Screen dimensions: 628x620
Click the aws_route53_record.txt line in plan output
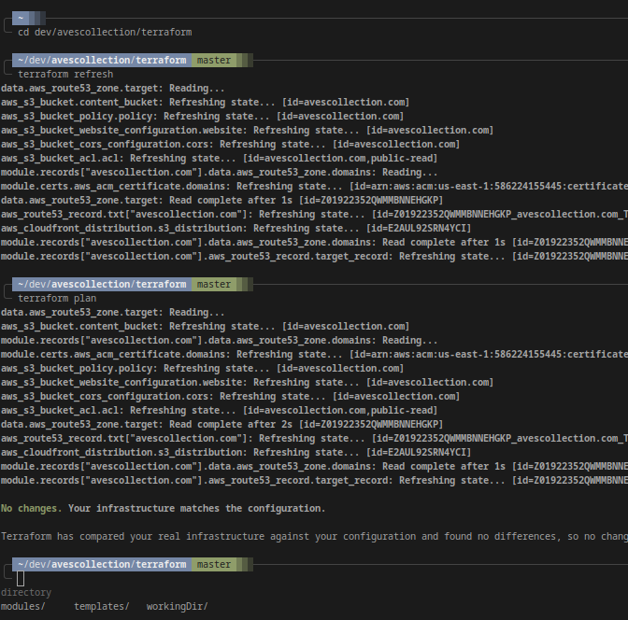point(314,438)
